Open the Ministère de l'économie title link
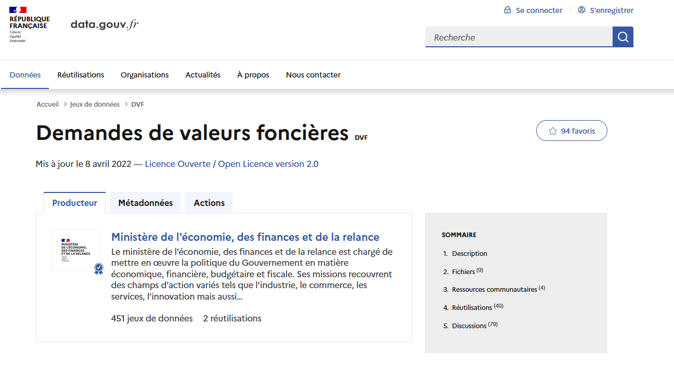 pos(245,237)
